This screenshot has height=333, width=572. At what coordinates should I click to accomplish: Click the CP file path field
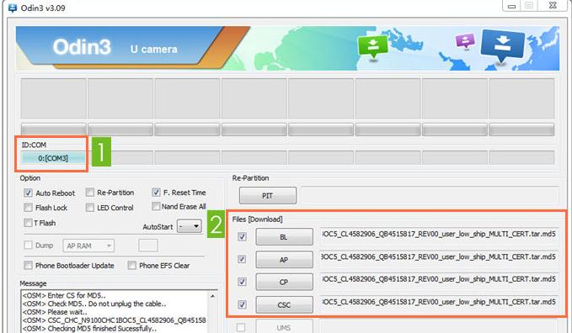[439, 279]
